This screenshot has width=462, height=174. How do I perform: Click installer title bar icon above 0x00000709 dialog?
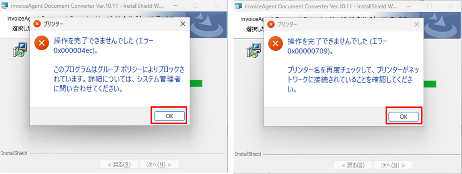click(238, 6)
